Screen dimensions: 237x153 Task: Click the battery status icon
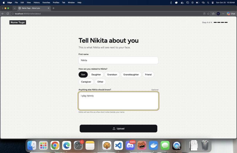[198, 3]
